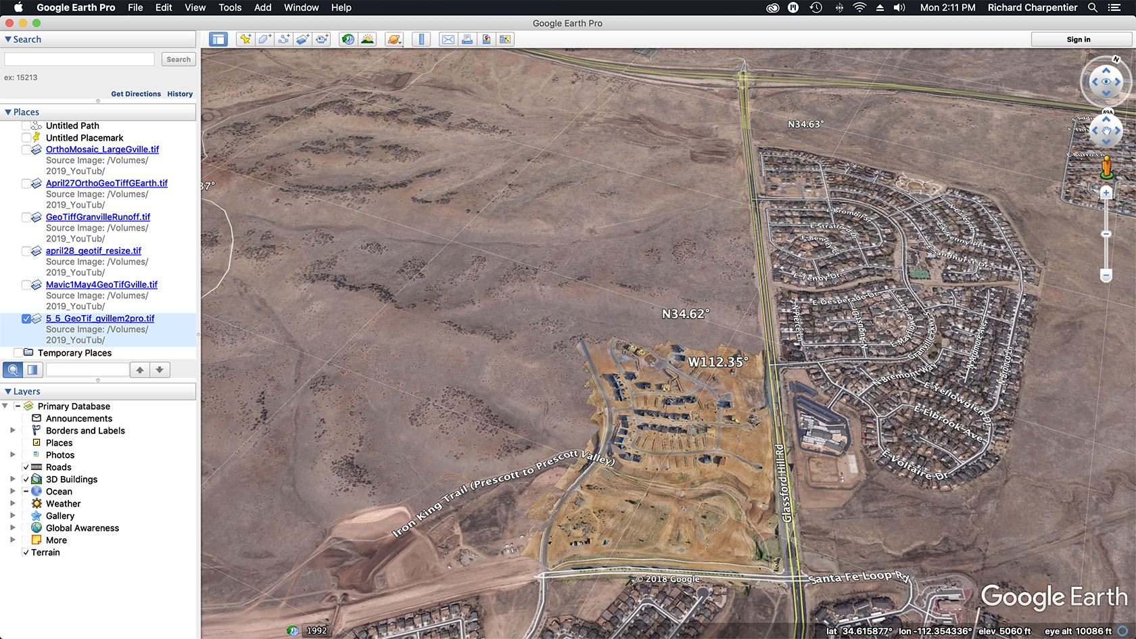1136x639 pixels.
Task: Select the Add Path tool
Action: (283, 39)
